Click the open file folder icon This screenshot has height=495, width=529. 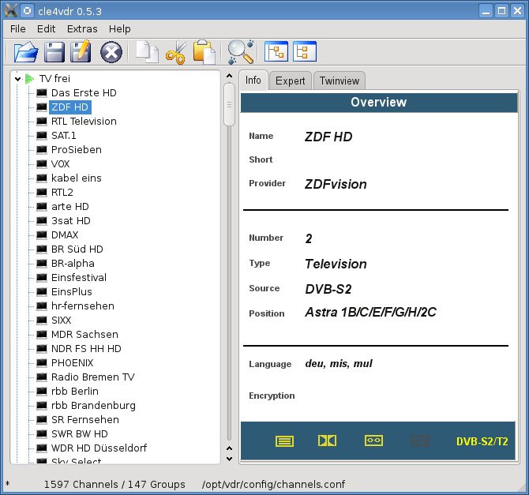(x=26, y=52)
